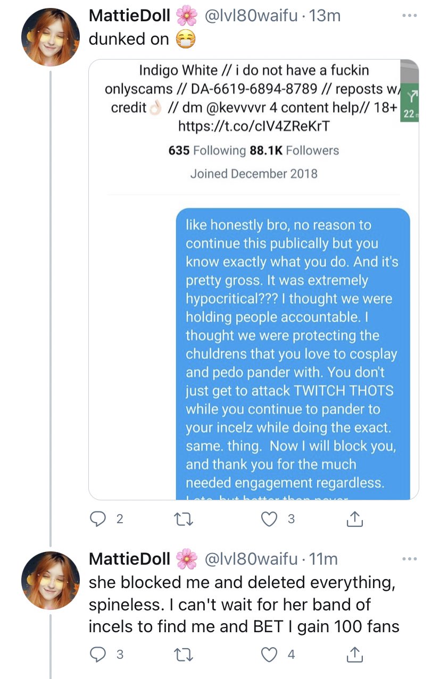
Task: Open the 13m timestamp of first tweet
Action: click(325, 16)
